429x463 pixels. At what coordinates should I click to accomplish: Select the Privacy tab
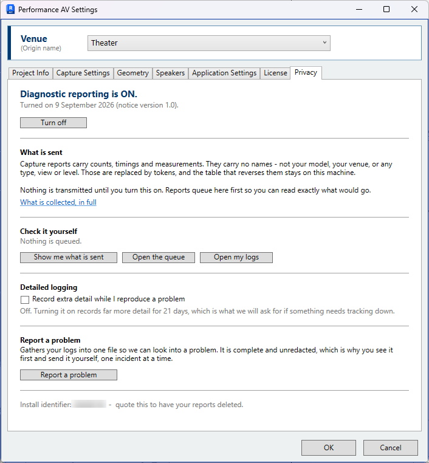coord(306,73)
